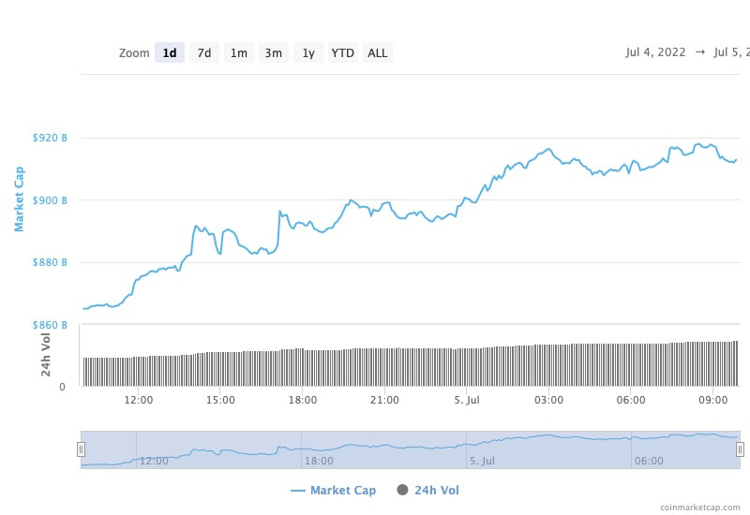
Task: Click the vertical Market Cap axis title
Action: click(x=19, y=199)
